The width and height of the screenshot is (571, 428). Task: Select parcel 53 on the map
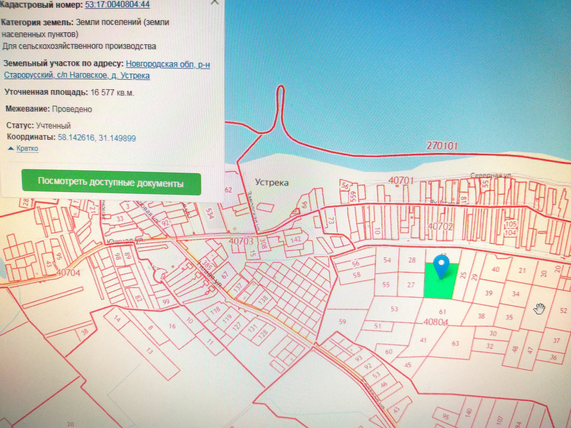click(394, 309)
